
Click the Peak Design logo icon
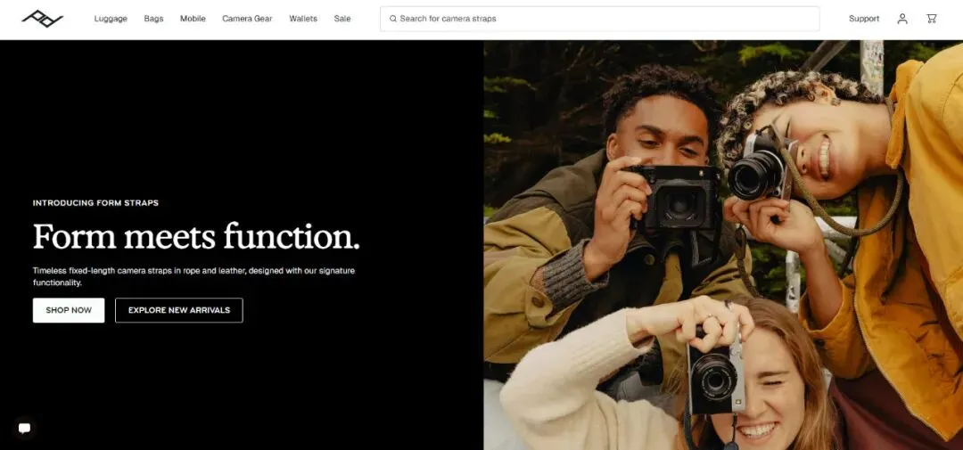click(43, 19)
